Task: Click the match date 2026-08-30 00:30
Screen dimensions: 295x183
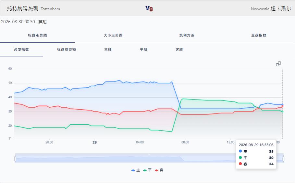Action: tap(18, 22)
